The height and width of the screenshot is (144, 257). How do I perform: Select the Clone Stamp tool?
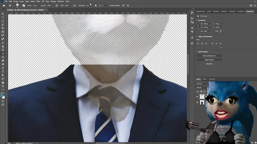click(x=3, y=46)
